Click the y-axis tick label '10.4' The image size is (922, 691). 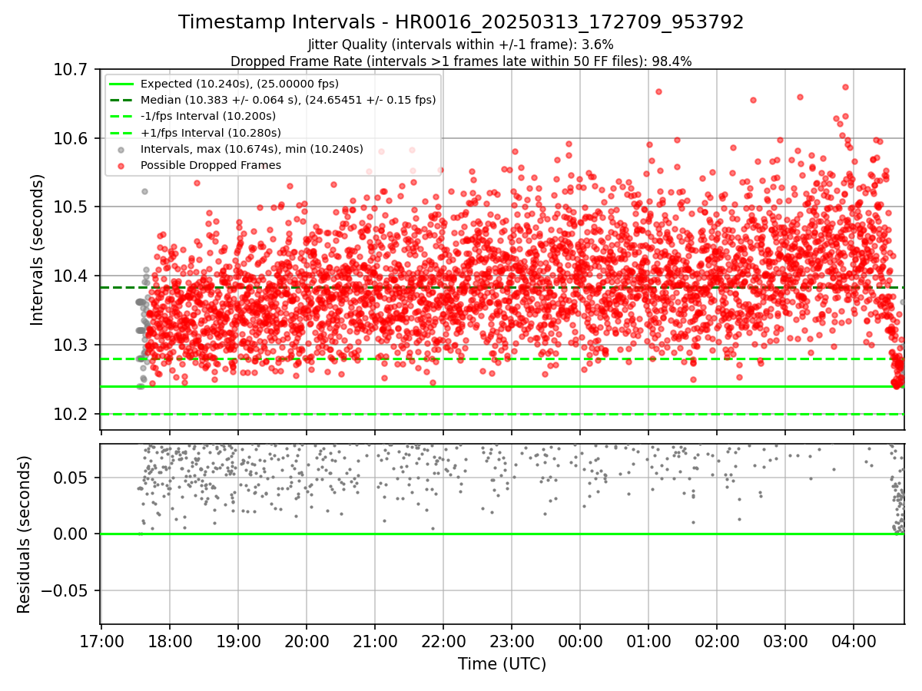tap(70, 276)
